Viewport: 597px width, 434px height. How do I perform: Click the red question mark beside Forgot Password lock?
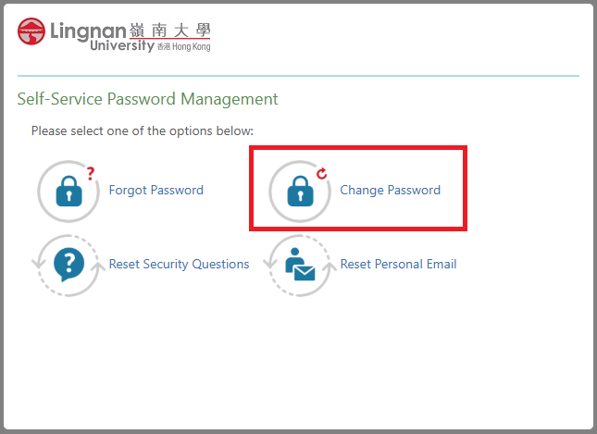click(90, 174)
